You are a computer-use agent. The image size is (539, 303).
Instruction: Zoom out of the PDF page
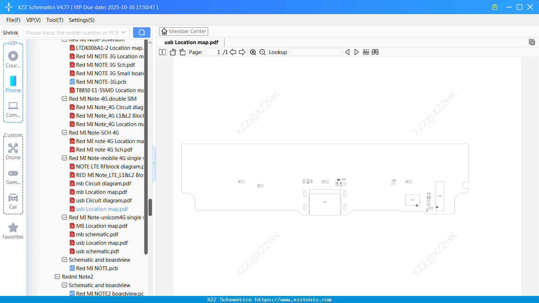pos(262,52)
